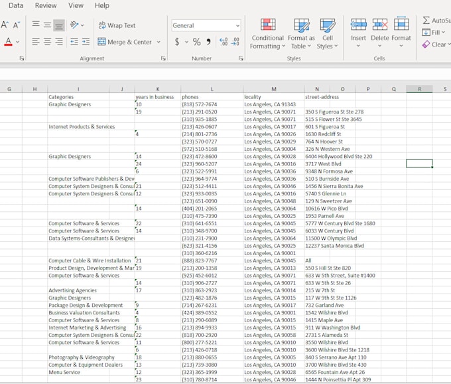451x384 pixels.
Task: Click the Insert cells icon
Action: point(358,25)
